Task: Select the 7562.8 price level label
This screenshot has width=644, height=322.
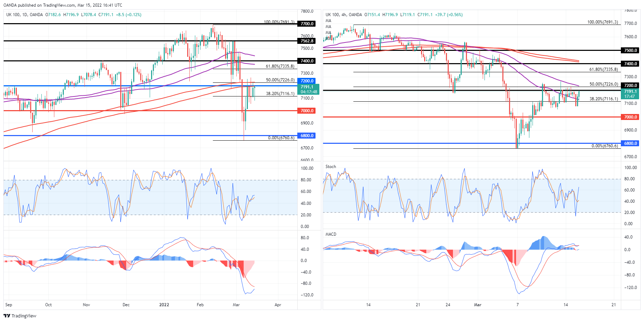Action: pyautogui.click(x=307, y=41)
